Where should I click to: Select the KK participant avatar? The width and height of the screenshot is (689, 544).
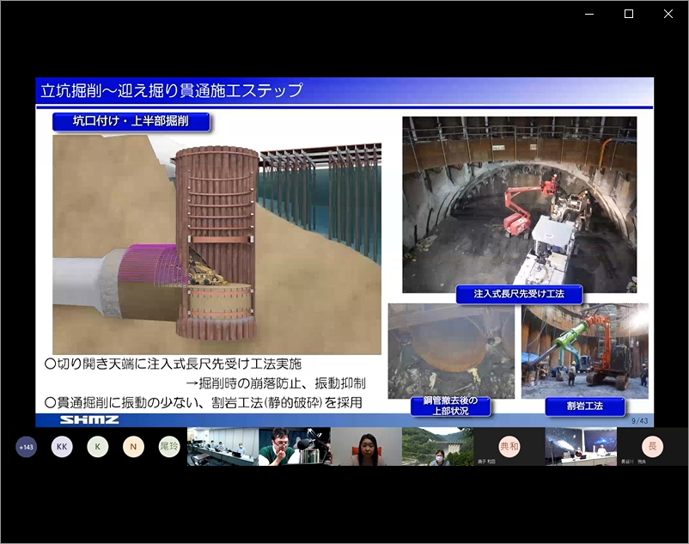point(61,447)
